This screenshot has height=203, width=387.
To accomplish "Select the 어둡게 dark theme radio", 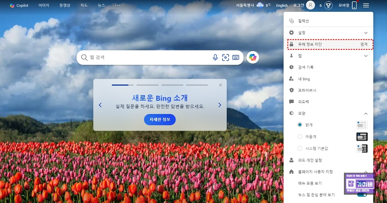I will (300, 136).
